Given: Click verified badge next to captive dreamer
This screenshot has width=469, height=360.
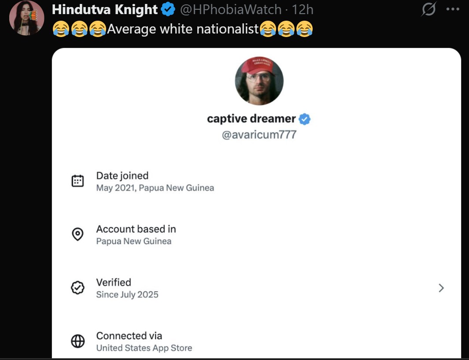Looking at the screenshot, I should 305,119.
